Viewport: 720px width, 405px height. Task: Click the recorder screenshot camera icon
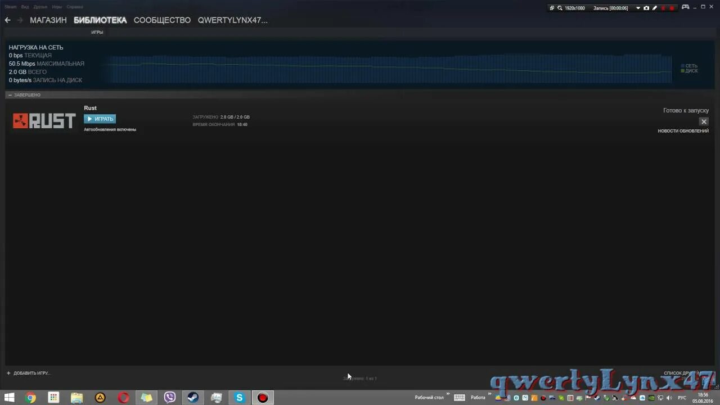(646, 8)
